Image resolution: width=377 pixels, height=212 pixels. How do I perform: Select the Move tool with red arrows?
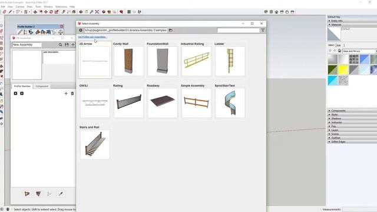coord(46,12)
